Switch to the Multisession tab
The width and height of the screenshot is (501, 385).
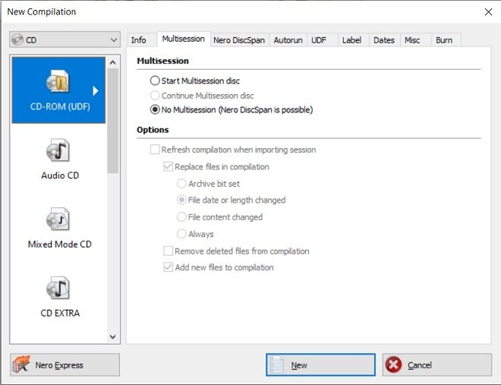point(184,39)
